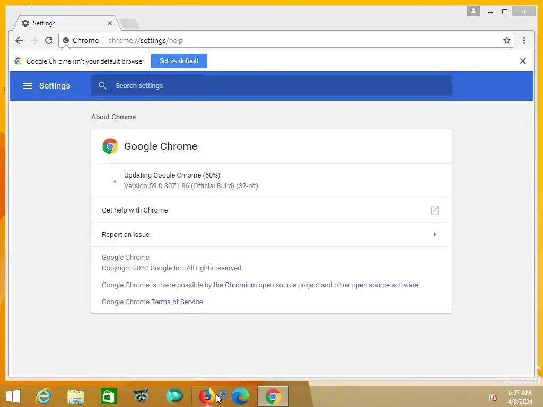
Task: Reload the settings page
Action: click(x=49, y=40)
